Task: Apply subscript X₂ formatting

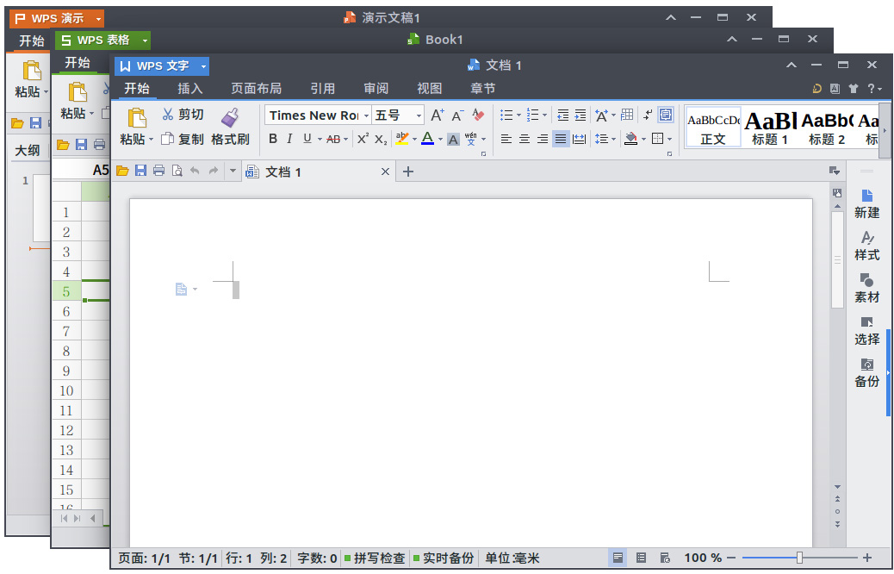Action: pos(381,140)
